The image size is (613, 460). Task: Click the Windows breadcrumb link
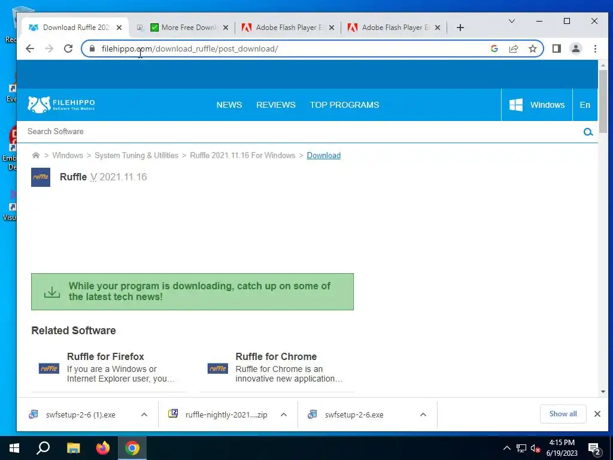tap(68, 155)
